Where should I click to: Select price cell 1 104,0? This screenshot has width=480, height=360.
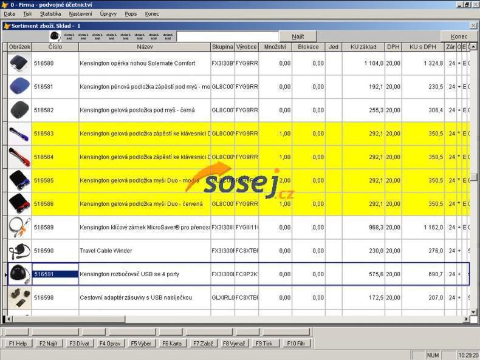tap(363, 63)
